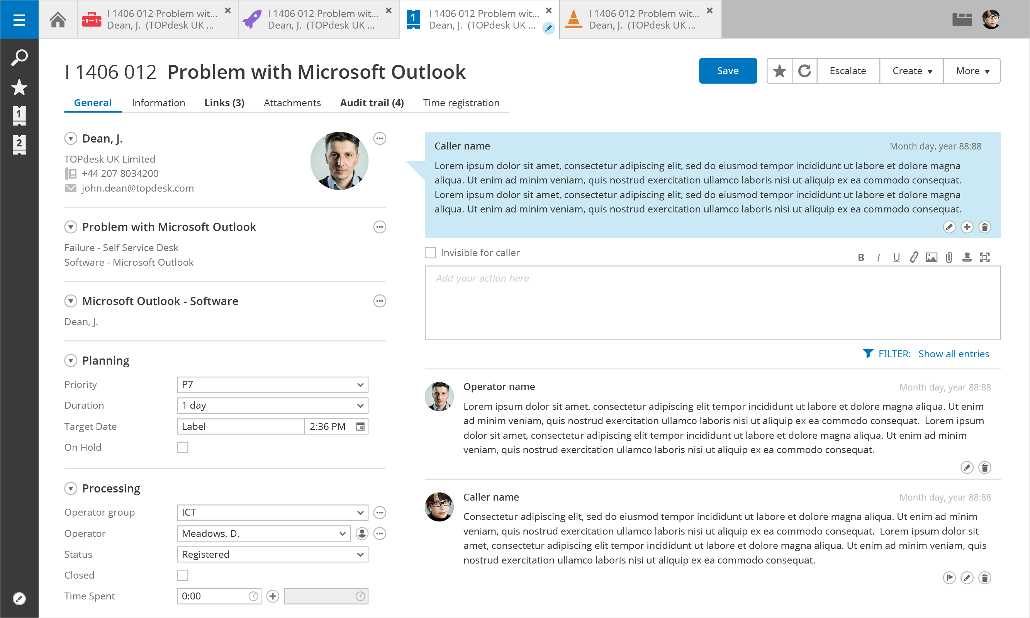
Task: Mark incident as favorite with star button
Action: 779,71
